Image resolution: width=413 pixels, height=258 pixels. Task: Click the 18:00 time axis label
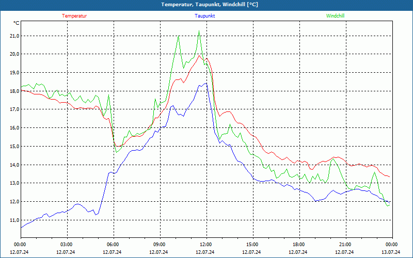tap(300, 245)
